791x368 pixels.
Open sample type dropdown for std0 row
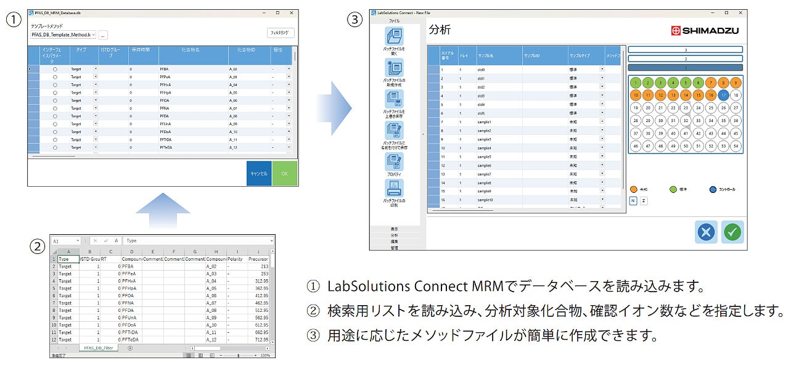(x=602, y=70)
